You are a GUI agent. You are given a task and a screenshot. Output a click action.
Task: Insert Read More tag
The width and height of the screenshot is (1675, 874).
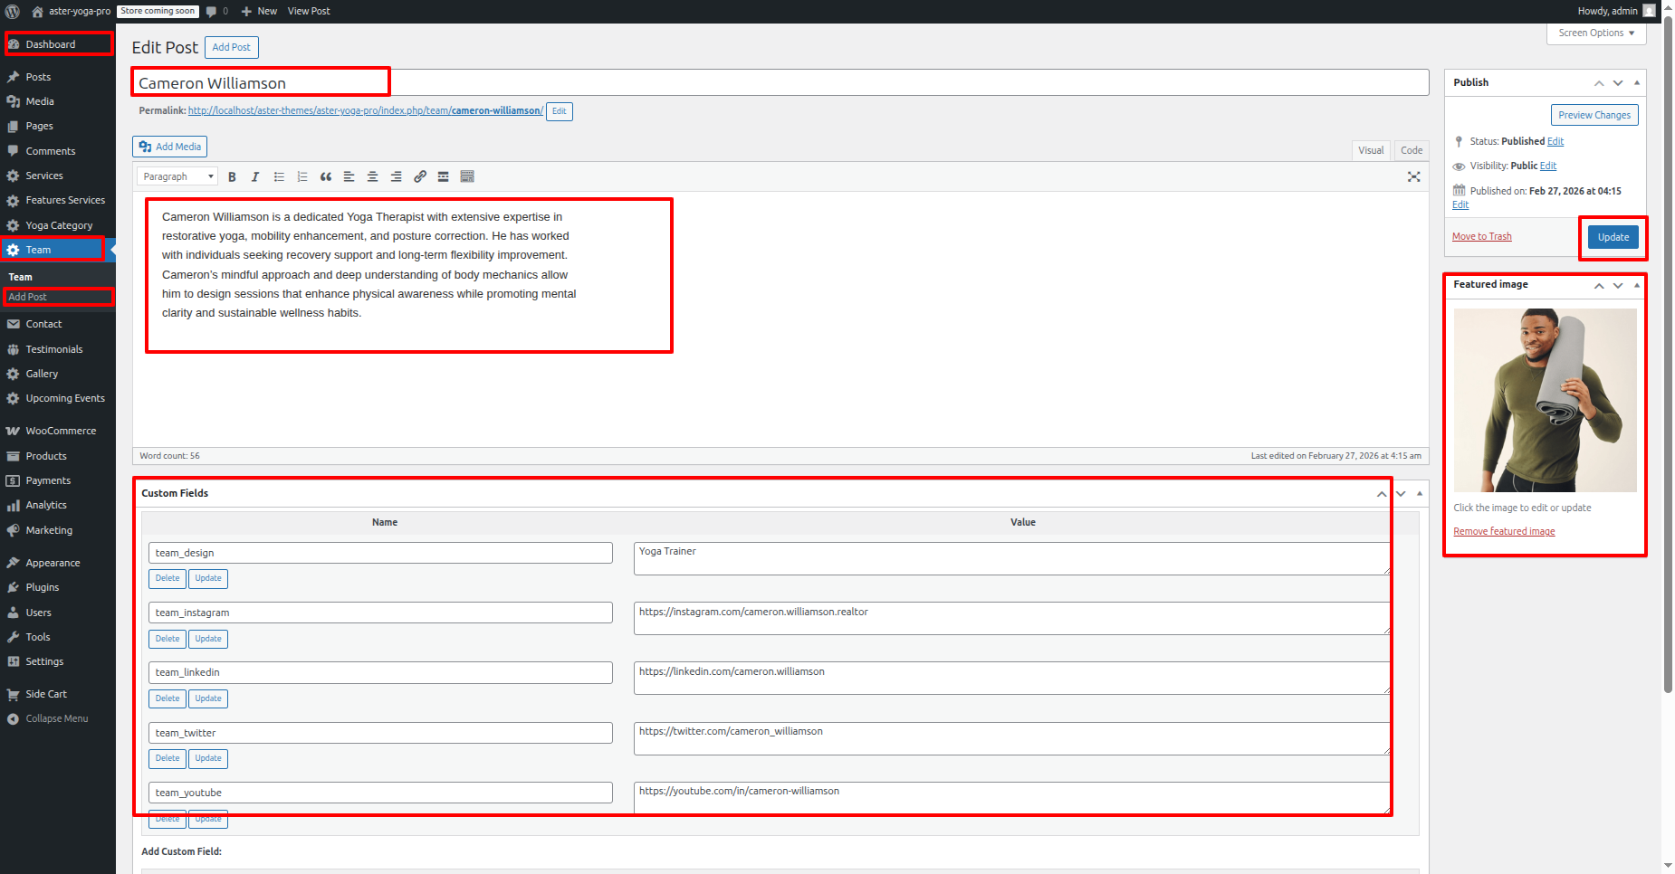tap(444, 177)
